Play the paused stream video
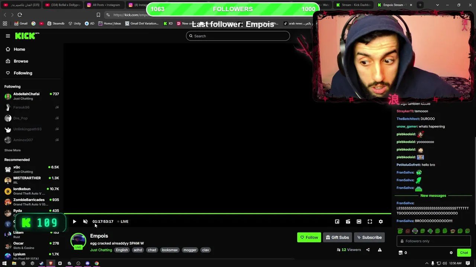This screenshot has height=267, width=476. [74, 221]
